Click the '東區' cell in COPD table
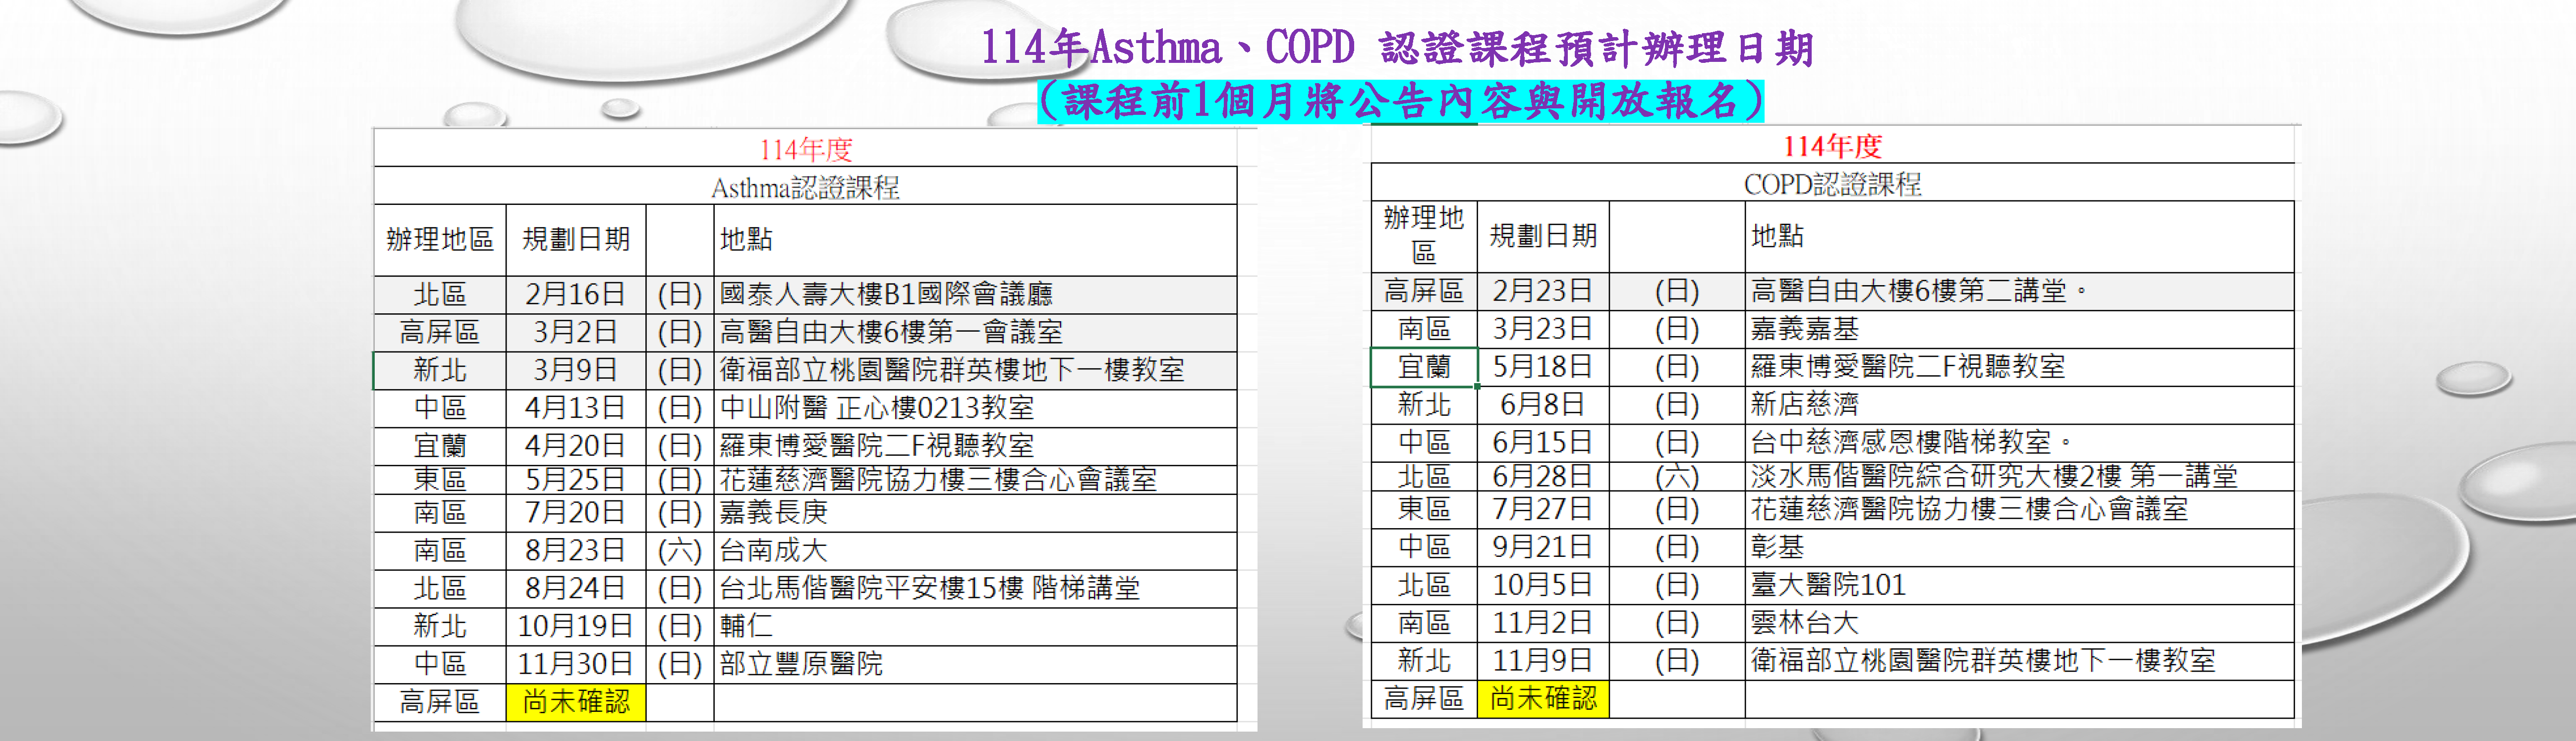 point(1424,509)
